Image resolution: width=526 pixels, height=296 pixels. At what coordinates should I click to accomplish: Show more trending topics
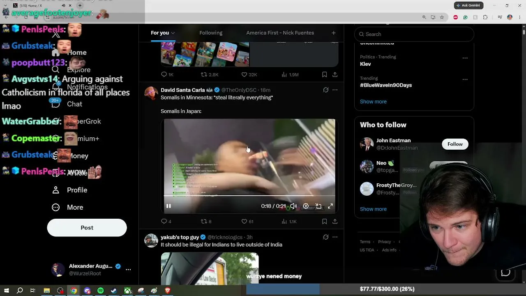(373, 102)
